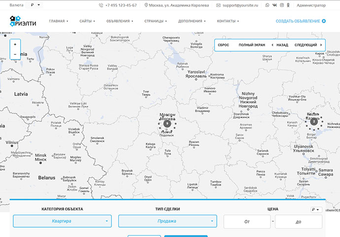Click the Instagram icon in header
Viewport: 340px width, 237px height.
point(281,5)
